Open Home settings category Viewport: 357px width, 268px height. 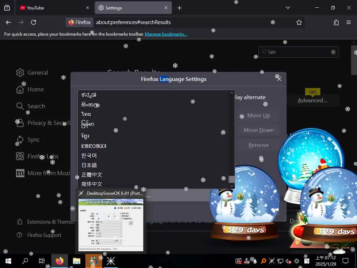(x=30, y=89)
